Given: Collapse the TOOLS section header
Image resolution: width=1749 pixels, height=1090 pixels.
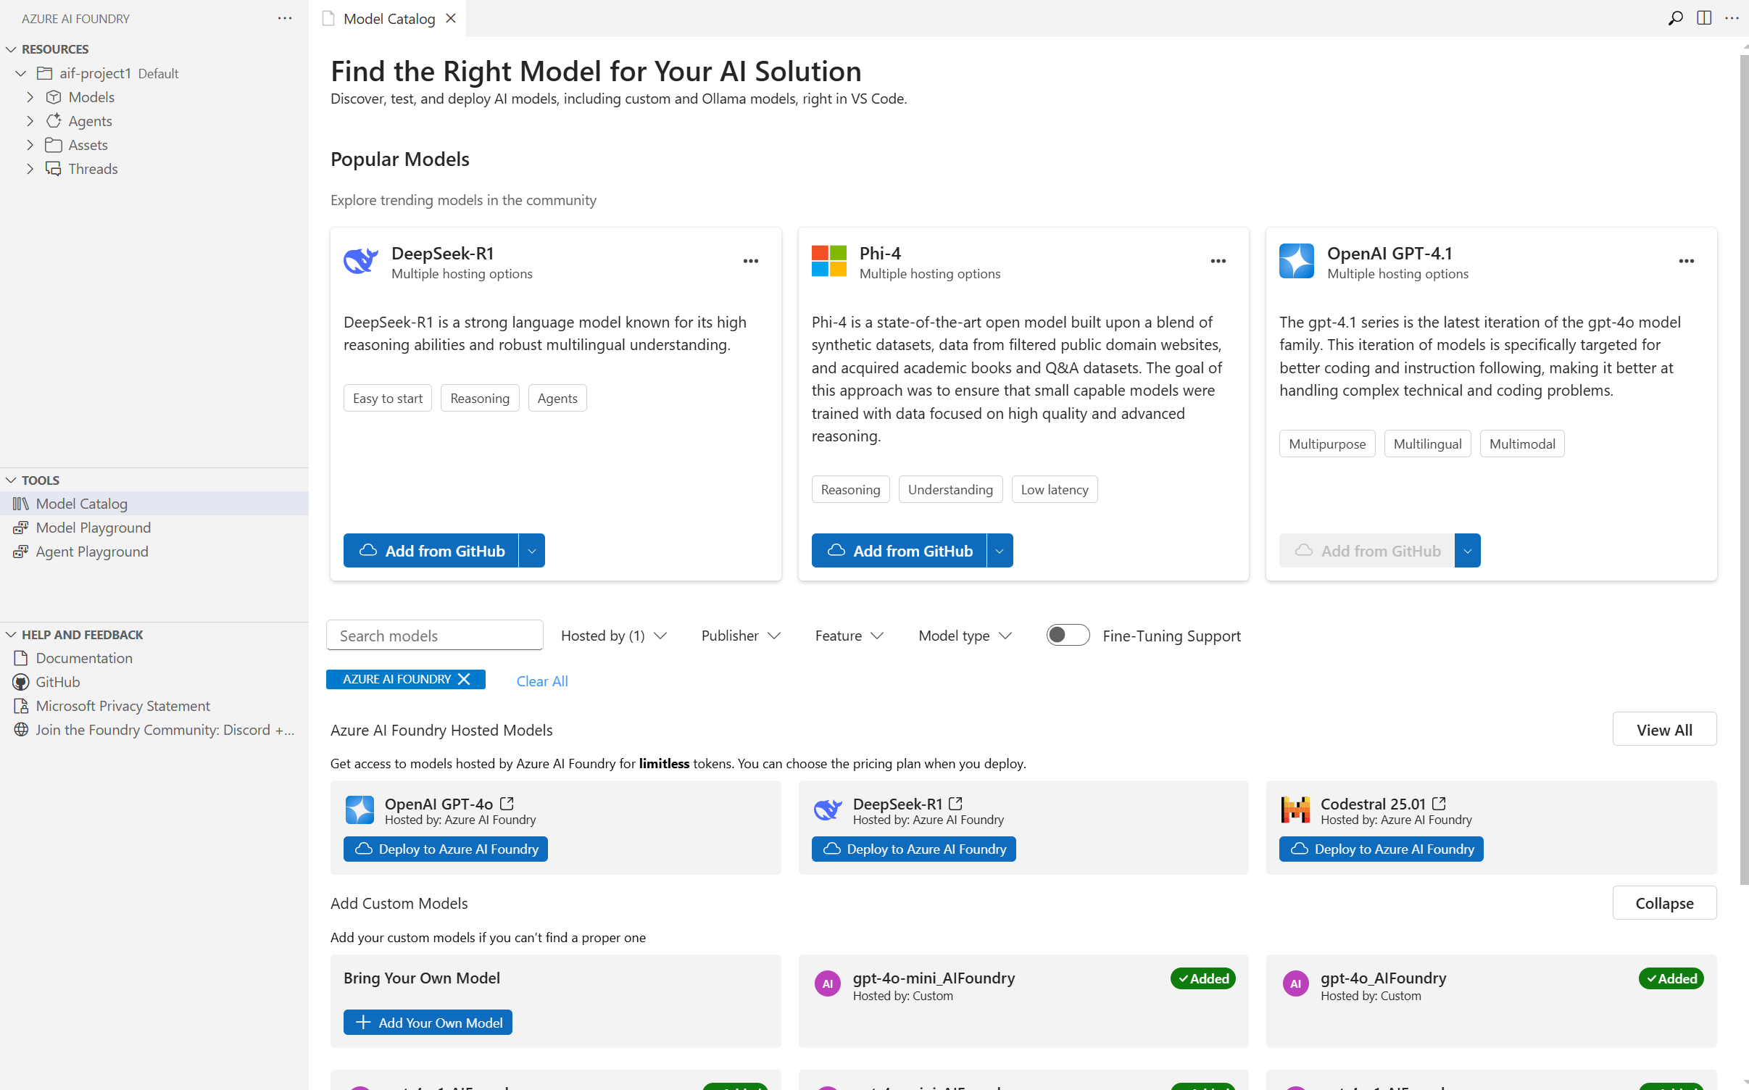Looking at the screenshot, I should point(41,480).
